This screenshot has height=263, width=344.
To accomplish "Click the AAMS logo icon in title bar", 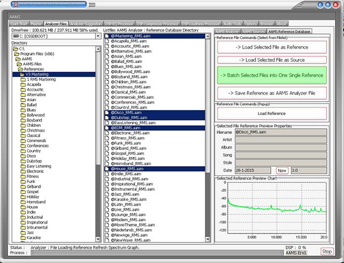I will 16,4.
